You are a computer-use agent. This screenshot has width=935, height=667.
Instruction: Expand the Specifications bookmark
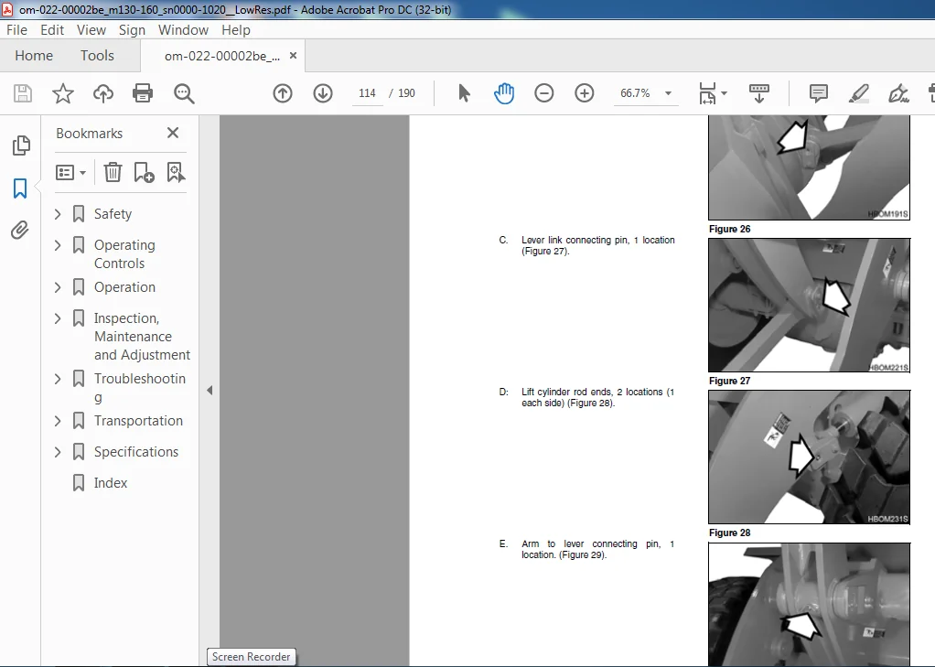pyautogui.click(x=58, y=452)
